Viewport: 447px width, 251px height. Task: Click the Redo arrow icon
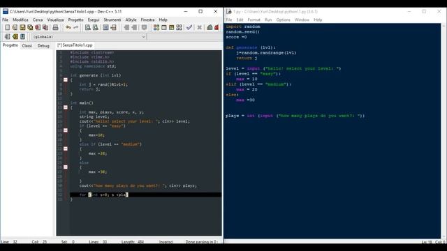tap(76, 27)
